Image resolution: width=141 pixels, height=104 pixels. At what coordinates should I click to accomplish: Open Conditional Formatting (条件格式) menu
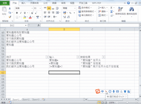tap(85, 8)
